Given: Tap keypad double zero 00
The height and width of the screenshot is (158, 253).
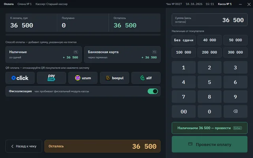Looking at the screenshot, I should click(x=183, y=111).
